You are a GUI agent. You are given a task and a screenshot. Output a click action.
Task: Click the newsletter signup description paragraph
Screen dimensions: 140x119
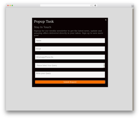69,33
